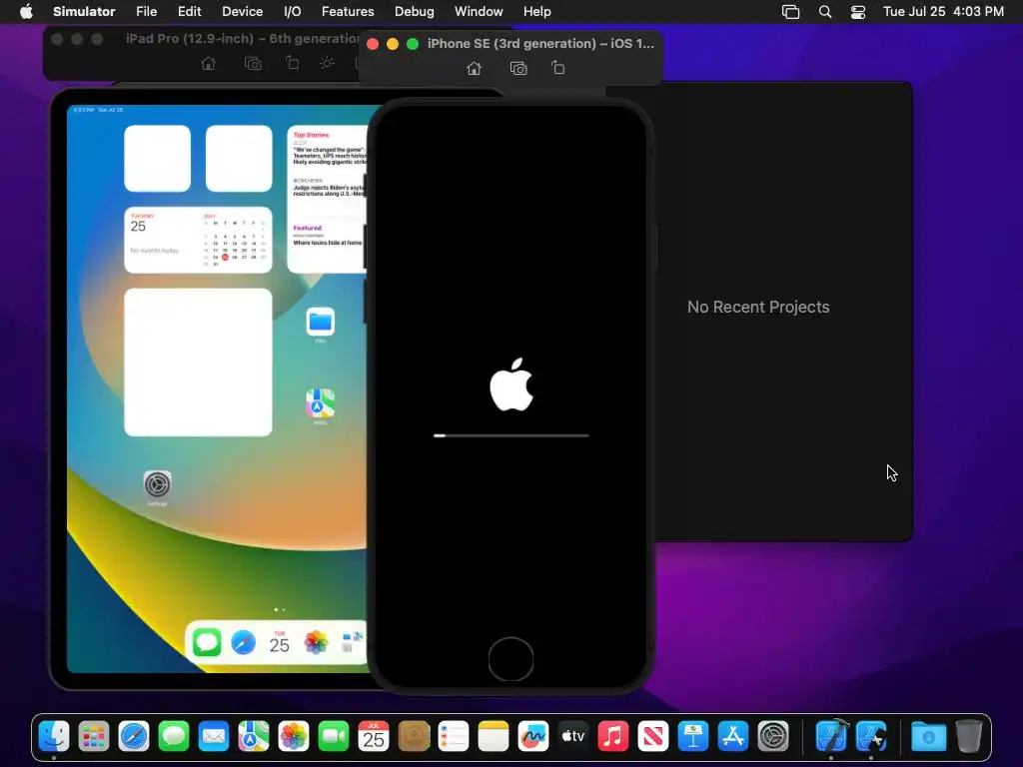Open Contacts from the Dock
The width and height of the screenshot is (1023, 767).
click(x=414, y=737)
